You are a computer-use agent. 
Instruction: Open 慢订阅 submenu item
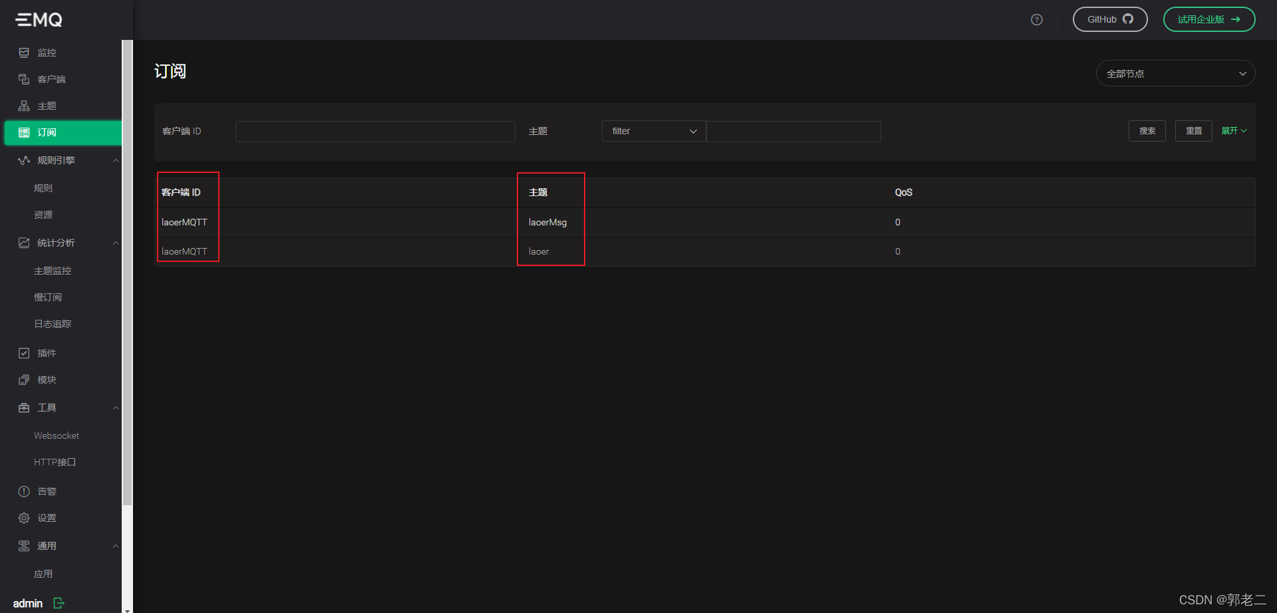48,297
